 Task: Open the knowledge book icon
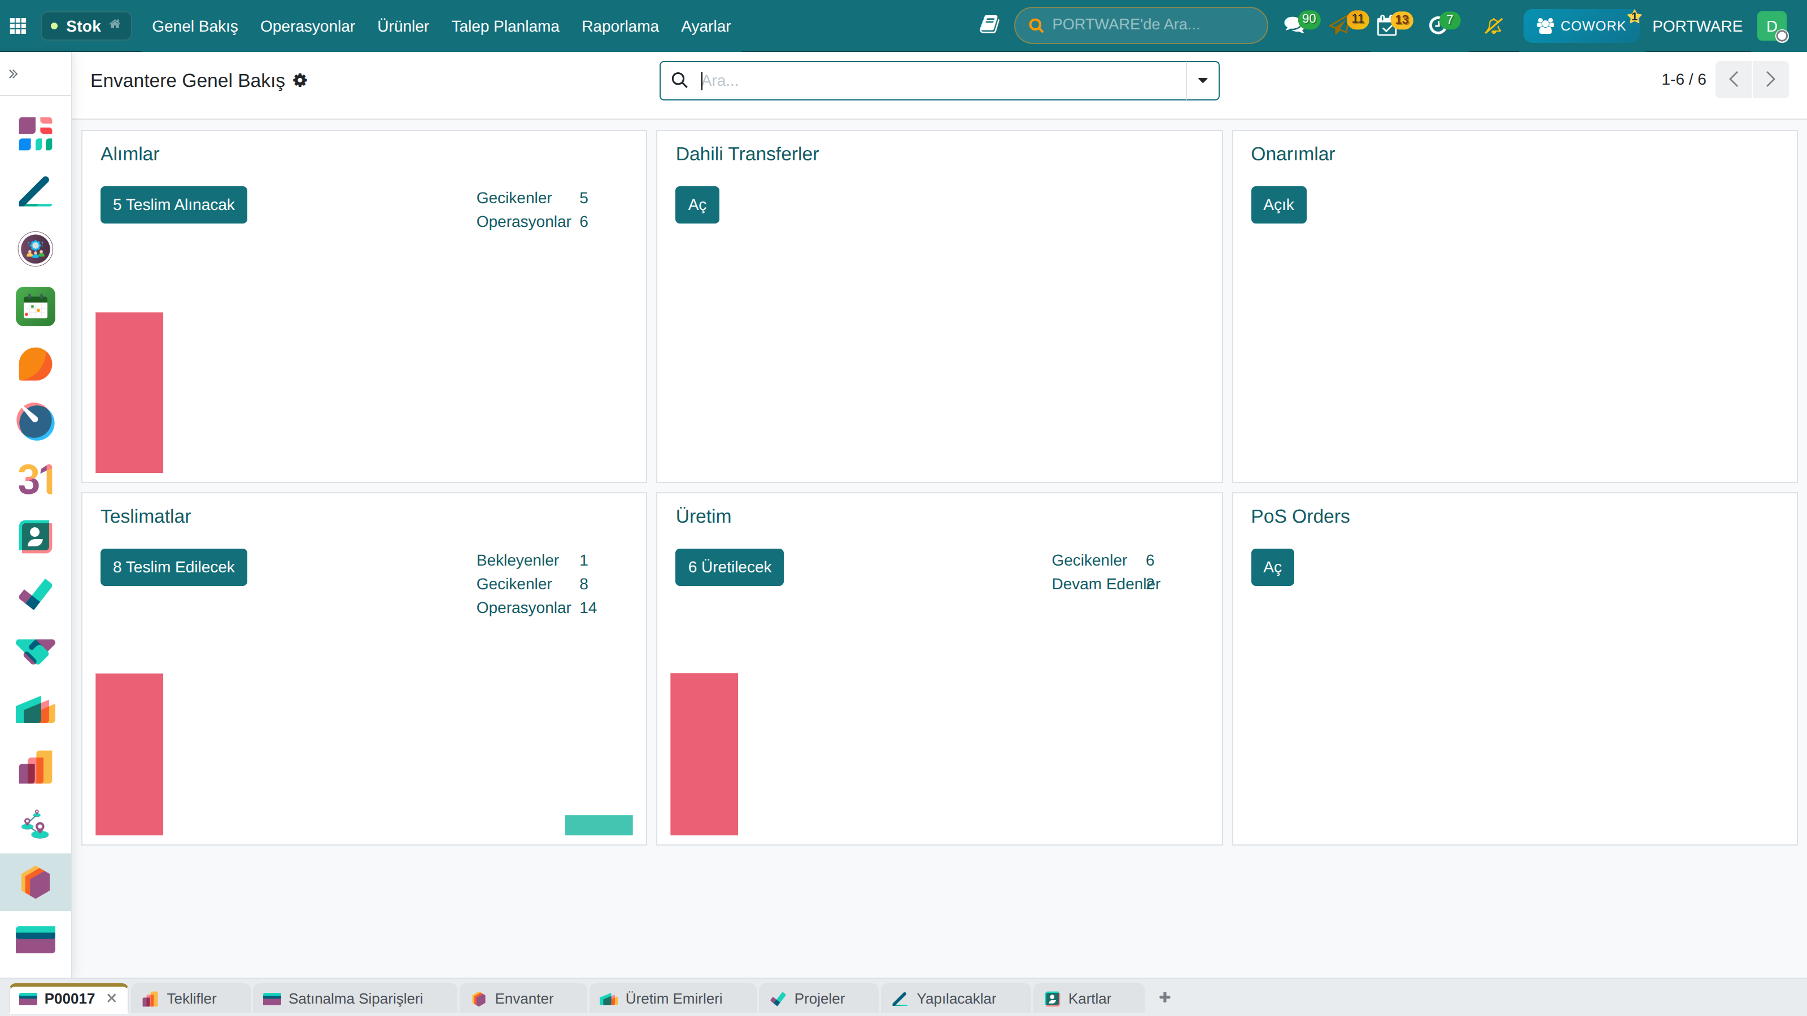click(989, 25)
